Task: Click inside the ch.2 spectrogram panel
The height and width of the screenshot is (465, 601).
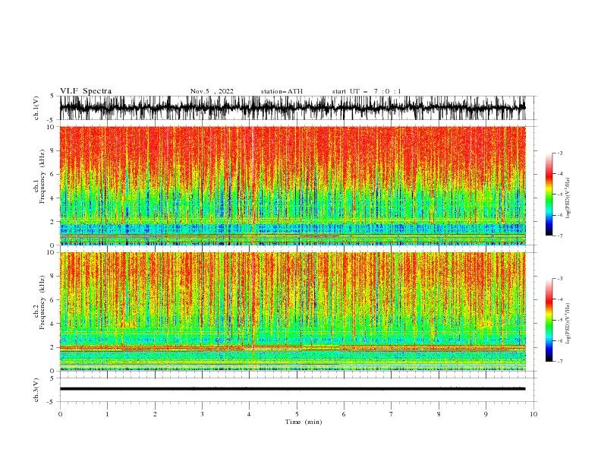Action: [x=292, y=312]
